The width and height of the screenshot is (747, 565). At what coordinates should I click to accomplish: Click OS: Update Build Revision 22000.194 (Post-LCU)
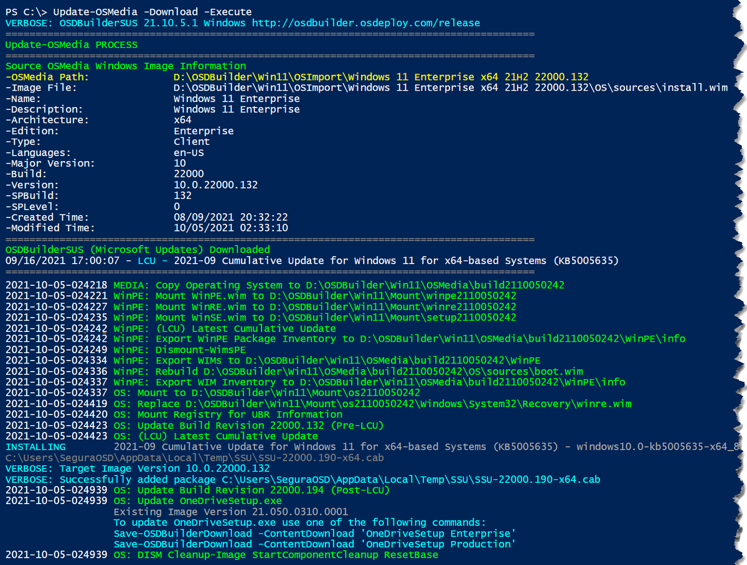(x=197, y=490)
